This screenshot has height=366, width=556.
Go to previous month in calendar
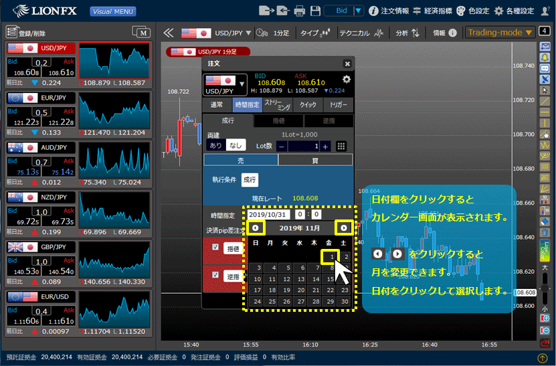point(256,227)
